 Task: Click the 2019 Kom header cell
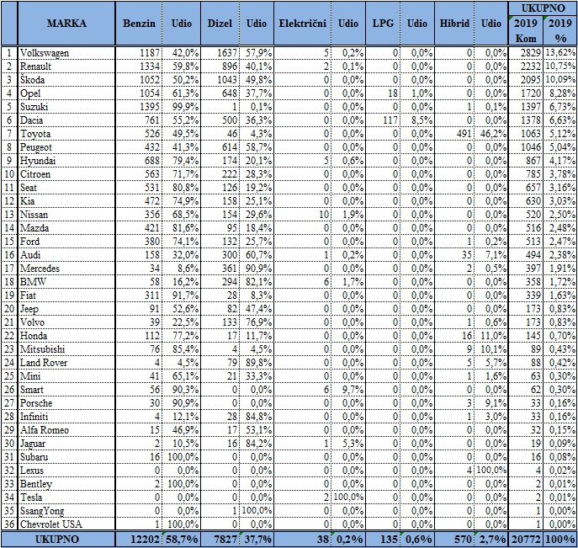pos(527,30)
